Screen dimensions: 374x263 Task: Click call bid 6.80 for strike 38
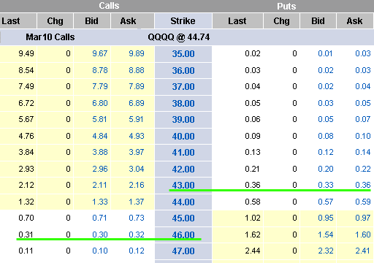pos(100,103)
